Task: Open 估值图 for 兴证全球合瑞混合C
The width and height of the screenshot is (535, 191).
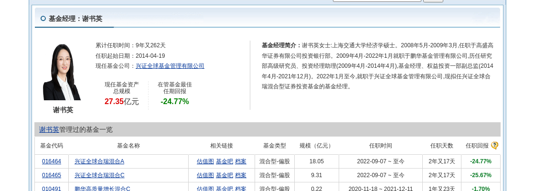Action: click(x=205, y=175)
